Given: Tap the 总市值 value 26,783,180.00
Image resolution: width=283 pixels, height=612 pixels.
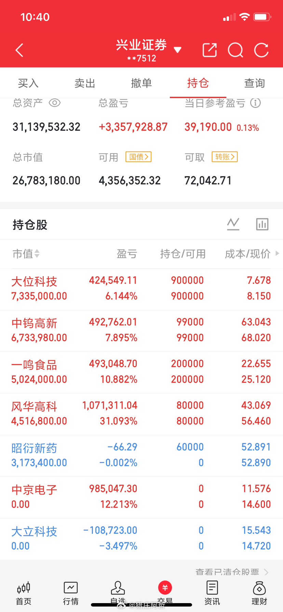Looking at the screenshot, I should [46, 180].
